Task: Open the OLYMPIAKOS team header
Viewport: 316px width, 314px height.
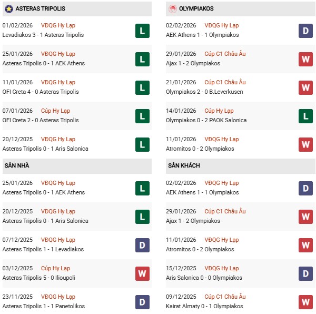Action: click(199, 9)
